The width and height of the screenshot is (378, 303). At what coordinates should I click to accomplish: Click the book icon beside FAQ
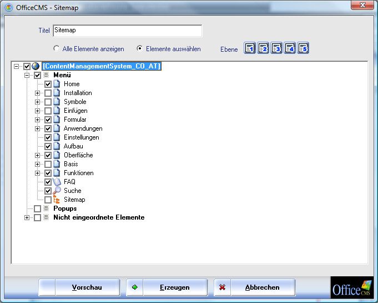57,182
